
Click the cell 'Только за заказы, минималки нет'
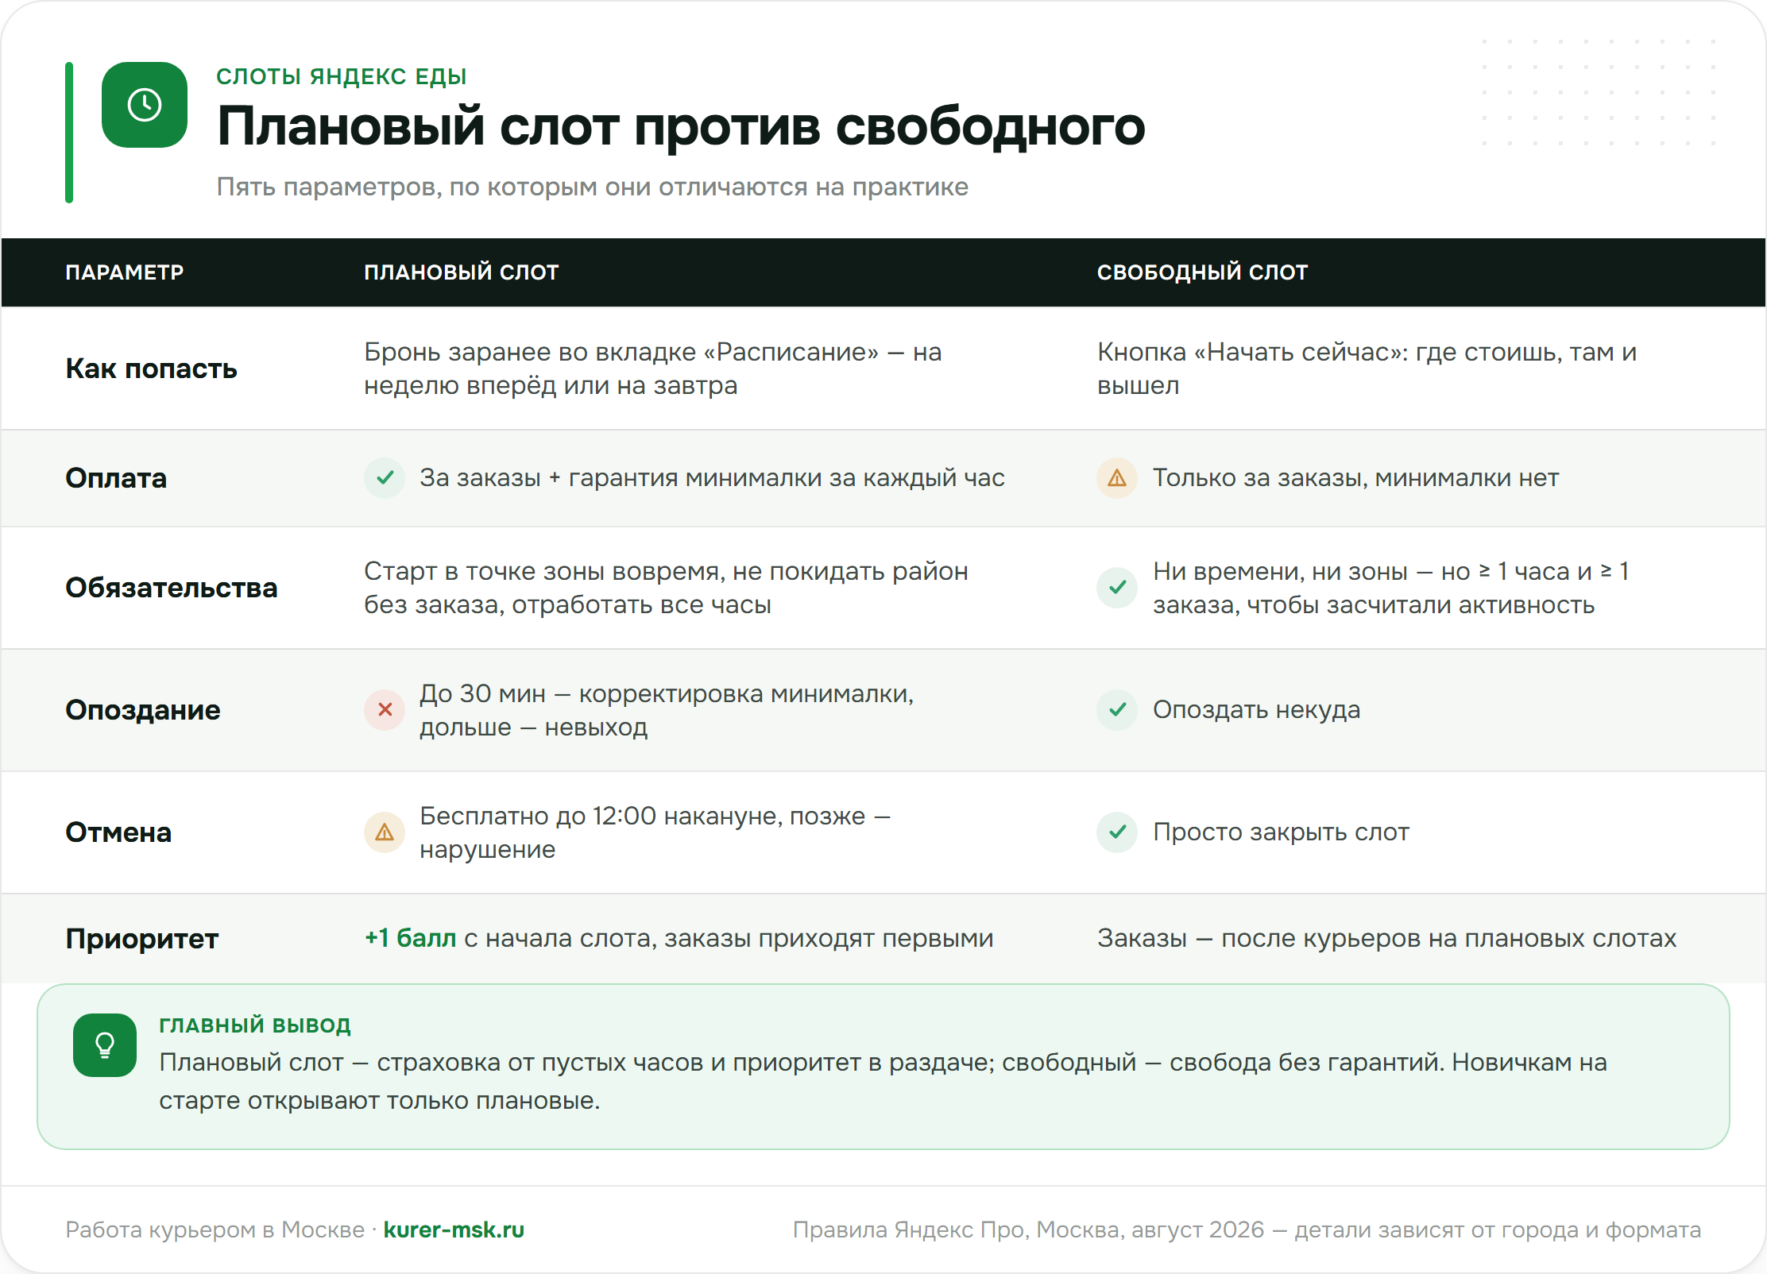tap(1356, 478)
